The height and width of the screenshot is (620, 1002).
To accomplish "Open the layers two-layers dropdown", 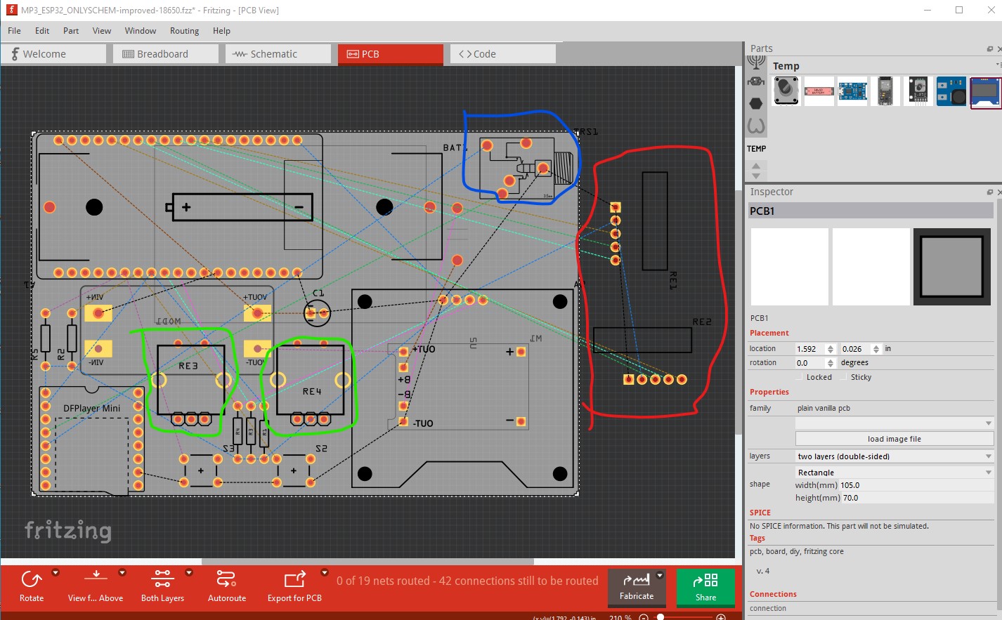I will point(894,456).
